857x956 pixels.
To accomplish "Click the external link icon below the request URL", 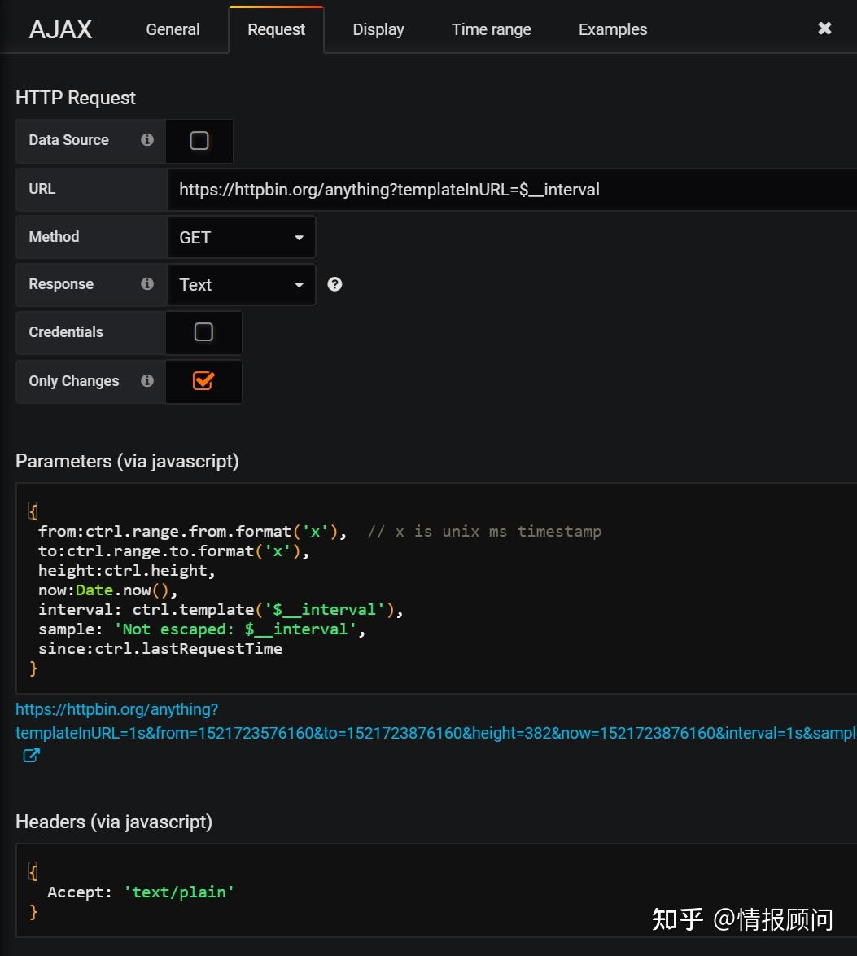I will click(x=30, y=756).
